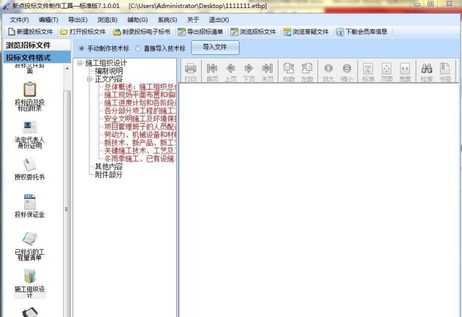Select tree item 施工进度计划和各阶段
The width and height of the screenshot is (462, 317).
(x=140, y=103)
